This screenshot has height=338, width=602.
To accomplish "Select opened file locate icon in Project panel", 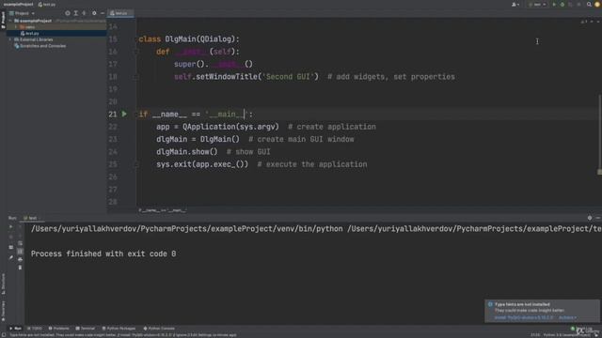I will 68,13.
